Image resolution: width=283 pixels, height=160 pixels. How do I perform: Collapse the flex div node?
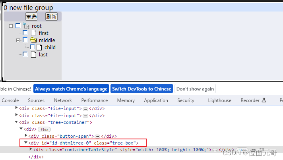tap(21, 129)
